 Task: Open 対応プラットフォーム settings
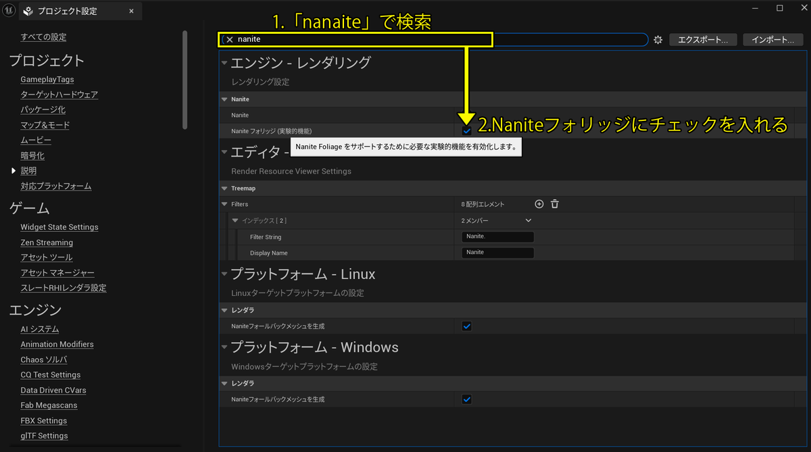coord(56,186)
